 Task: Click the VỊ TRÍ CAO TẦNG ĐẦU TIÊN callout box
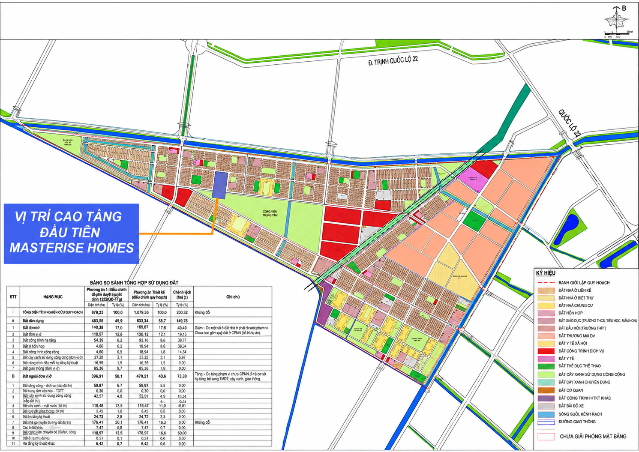point(72,233)
